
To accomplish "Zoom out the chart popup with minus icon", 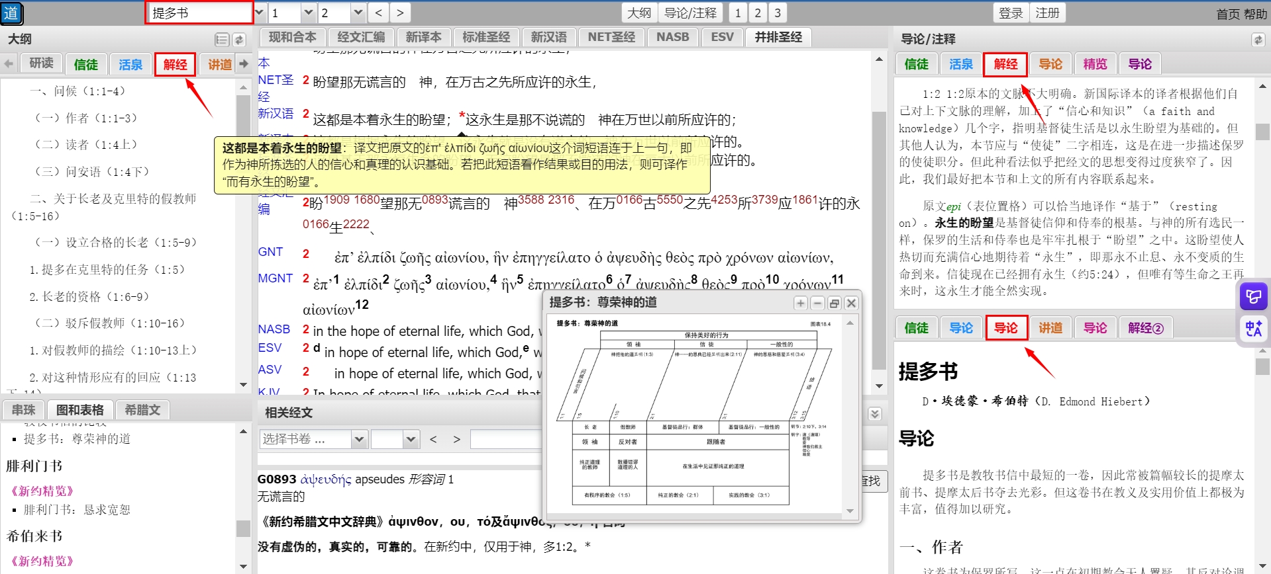I will 817,303.
